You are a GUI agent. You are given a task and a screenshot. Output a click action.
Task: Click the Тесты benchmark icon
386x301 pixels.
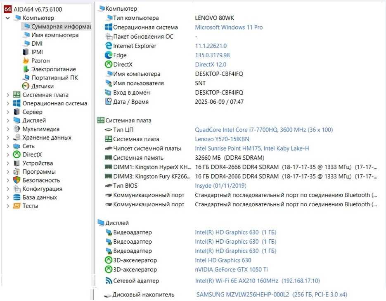coord(17,206)
